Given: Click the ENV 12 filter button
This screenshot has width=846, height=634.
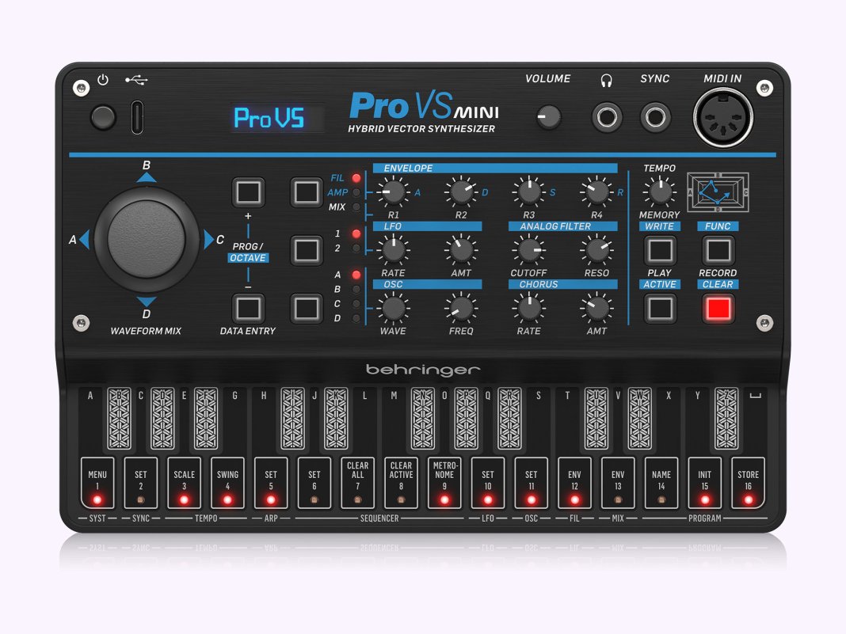Looking at the screenshot, I should (x=574, y=483).
